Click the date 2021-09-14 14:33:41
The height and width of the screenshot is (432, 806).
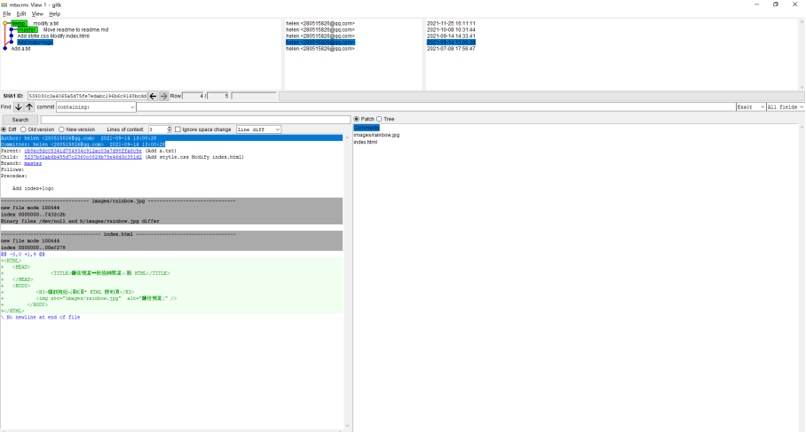pos(451,36)
